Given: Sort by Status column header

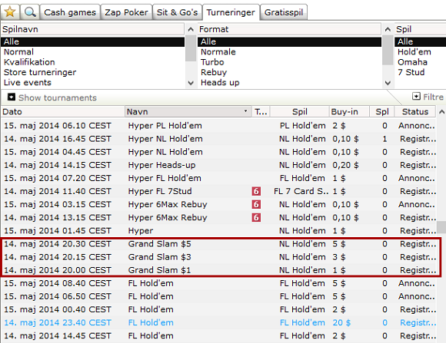Looking at the screenshot, I should (415, 111).
